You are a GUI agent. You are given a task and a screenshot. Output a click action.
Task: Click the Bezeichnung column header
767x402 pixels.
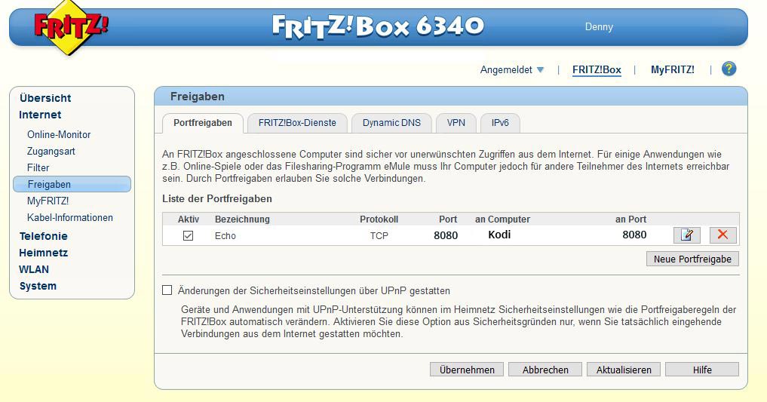click(x=242, y=219)
